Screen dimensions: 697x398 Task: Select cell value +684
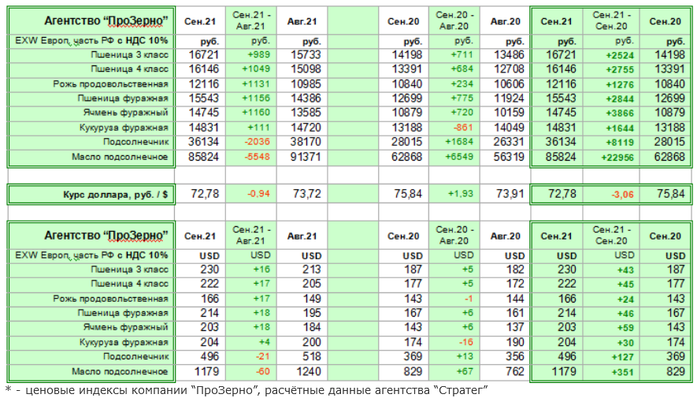(x=462, y=69)
